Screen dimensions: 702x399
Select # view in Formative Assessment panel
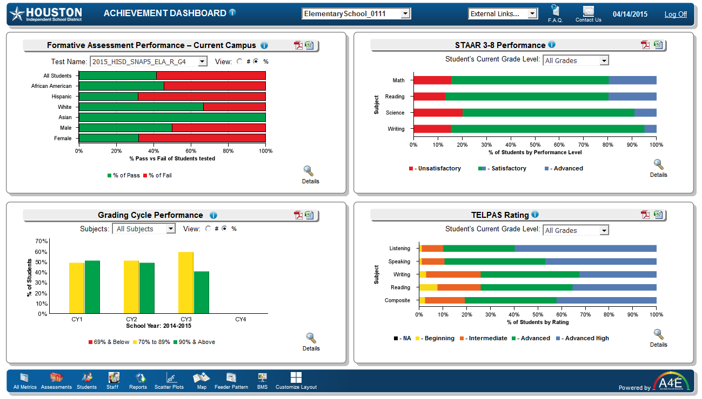pos(239,61)
